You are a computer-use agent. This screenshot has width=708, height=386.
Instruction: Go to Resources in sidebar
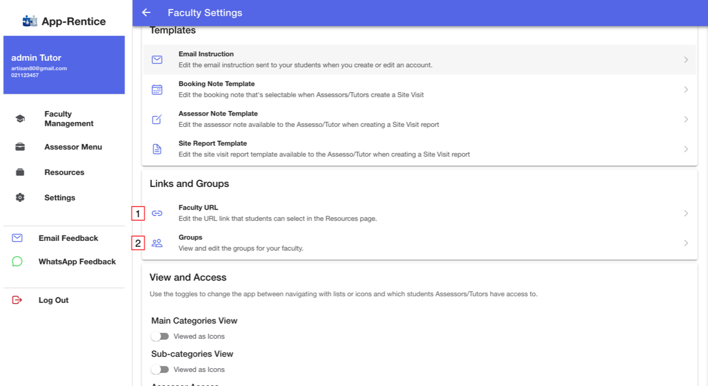pos(64,172)
